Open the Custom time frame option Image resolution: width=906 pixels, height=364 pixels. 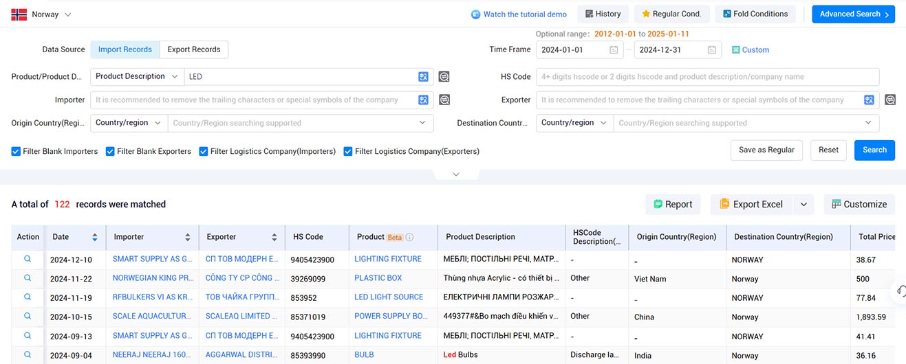[751, 50]
